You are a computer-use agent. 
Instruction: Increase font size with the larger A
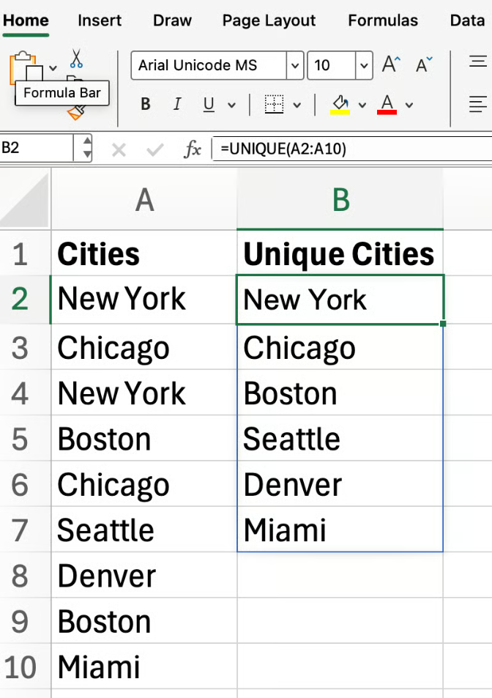click(x=390, y=65)
